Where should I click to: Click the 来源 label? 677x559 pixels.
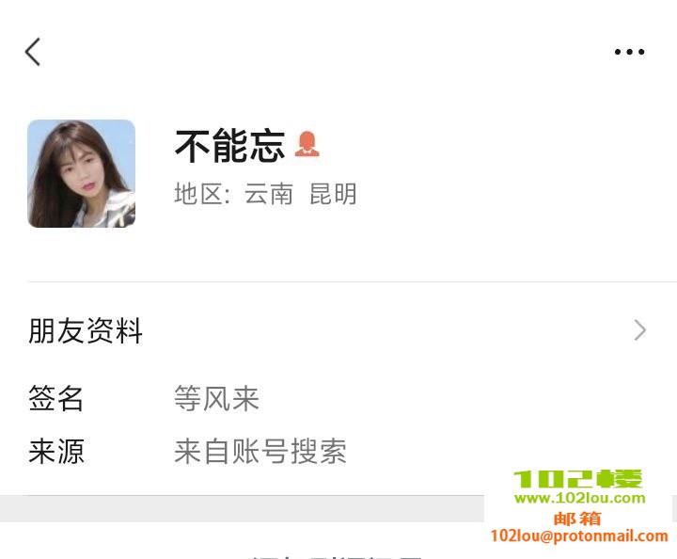point(56,452)
